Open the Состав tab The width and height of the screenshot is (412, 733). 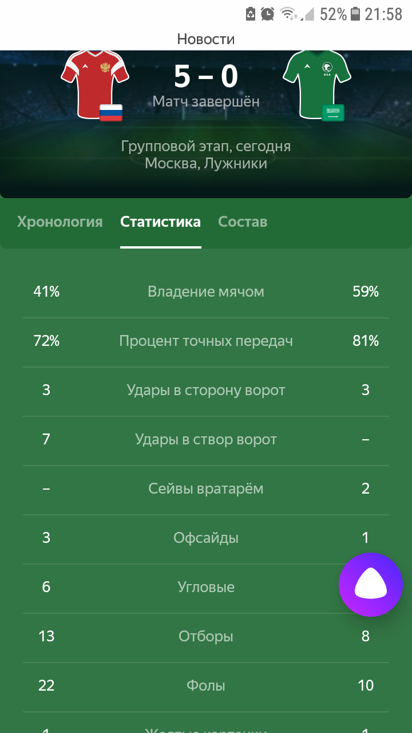pyautogui.click(x=243, y=222)
